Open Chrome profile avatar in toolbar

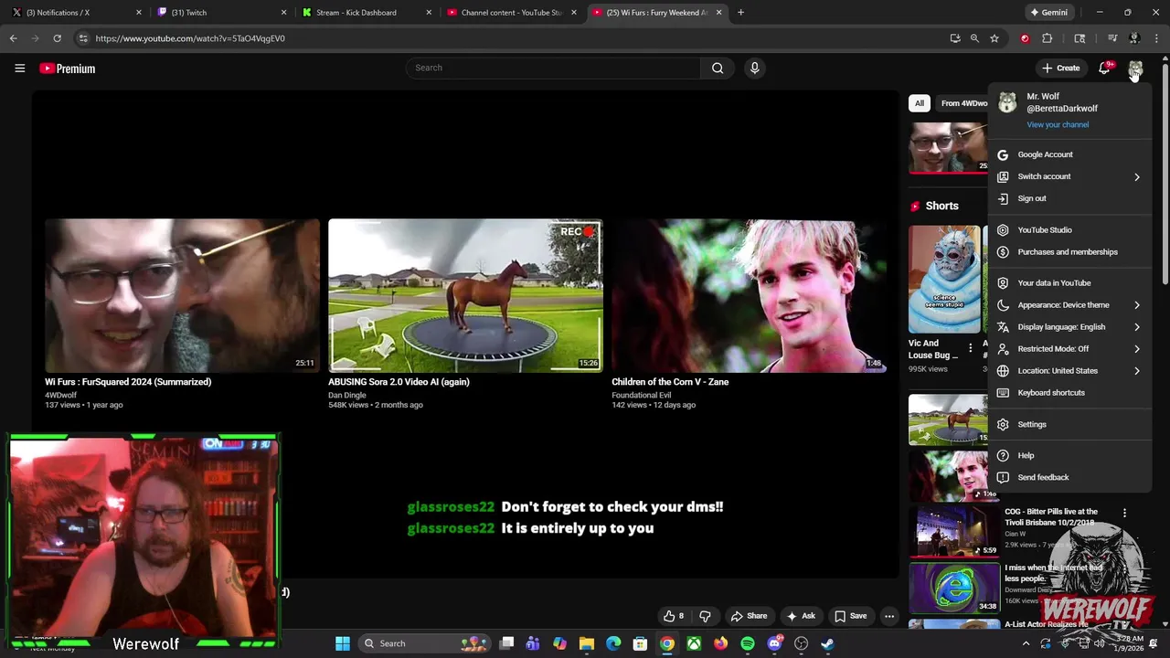[x=1134, y=38]
